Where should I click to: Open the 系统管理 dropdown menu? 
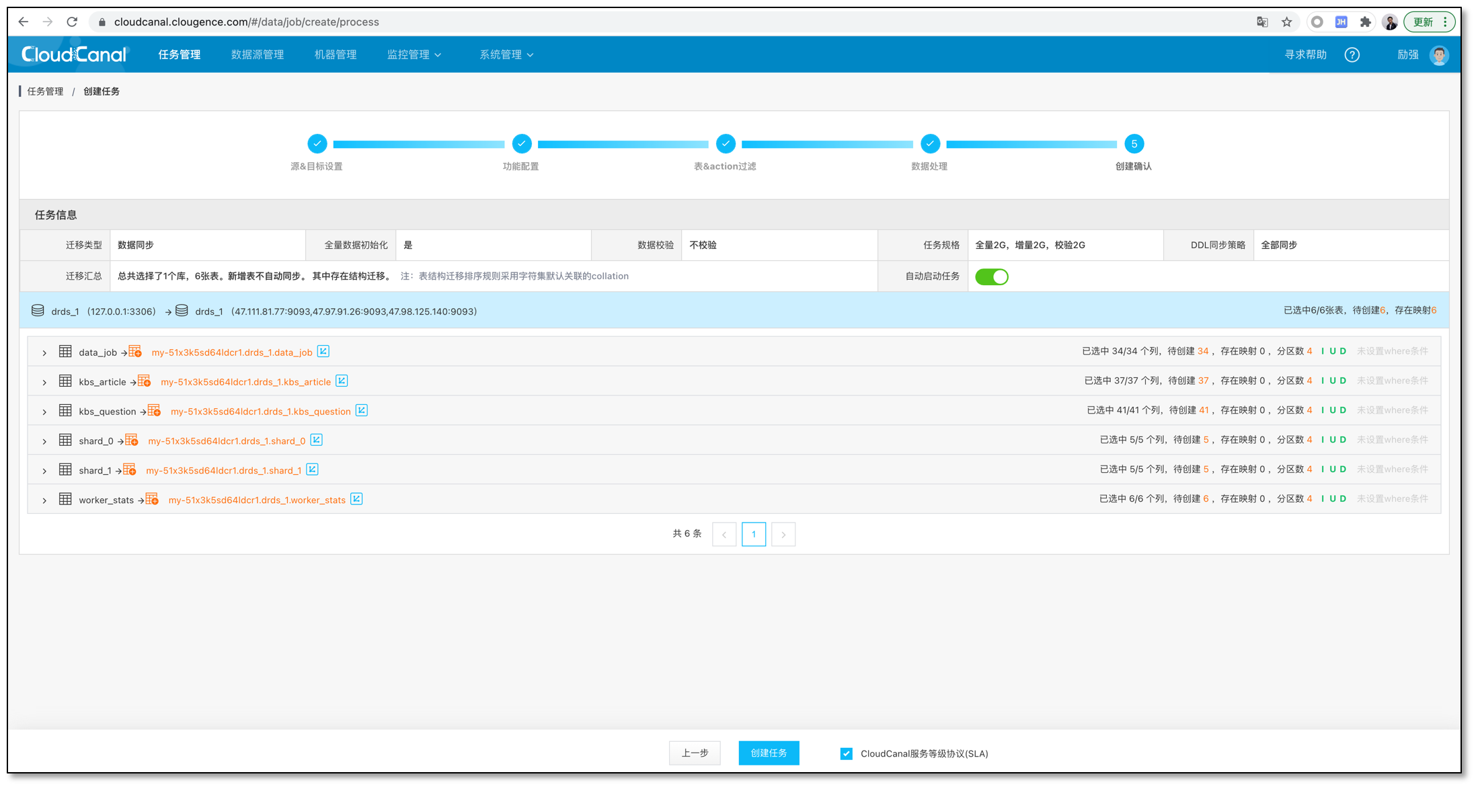[506, 55]
